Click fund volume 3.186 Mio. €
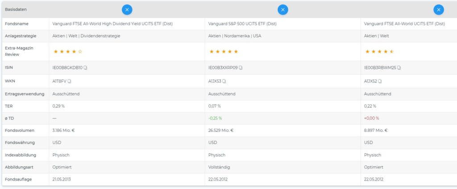Viewport: 457px width, 189px height. click(63, 130)
